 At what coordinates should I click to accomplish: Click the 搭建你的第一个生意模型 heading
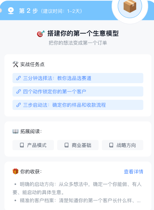coord(83,34)
